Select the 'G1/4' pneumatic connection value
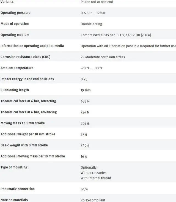The width and height of the screenshot is (176, 202). (85, 189)
